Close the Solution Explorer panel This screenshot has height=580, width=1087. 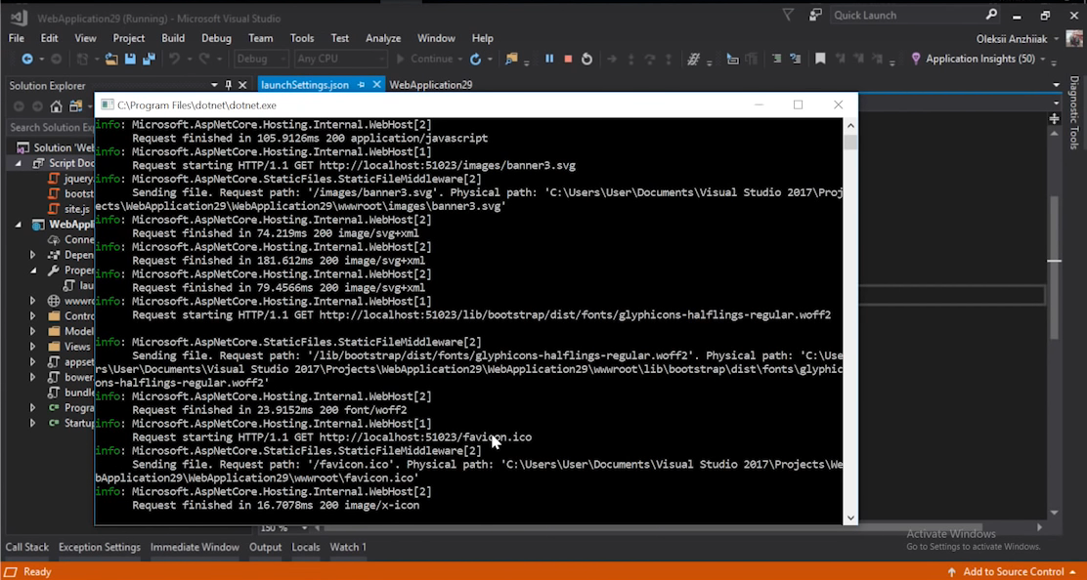click(242, 85)
